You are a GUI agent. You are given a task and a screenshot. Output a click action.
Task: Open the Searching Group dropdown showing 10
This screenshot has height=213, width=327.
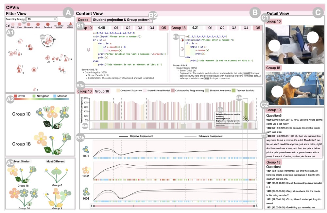click(41, 19)
